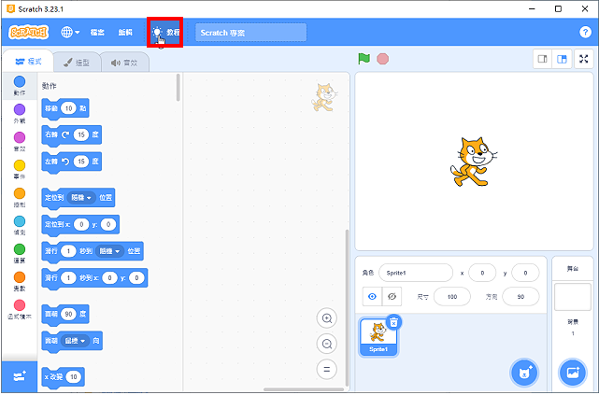Viewport: 599px width, 395px height.
Task: Click the block palette vertical scrollbar
Action: coord(178,88)
